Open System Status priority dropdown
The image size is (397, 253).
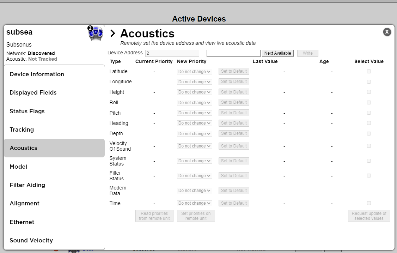point(195,161)
